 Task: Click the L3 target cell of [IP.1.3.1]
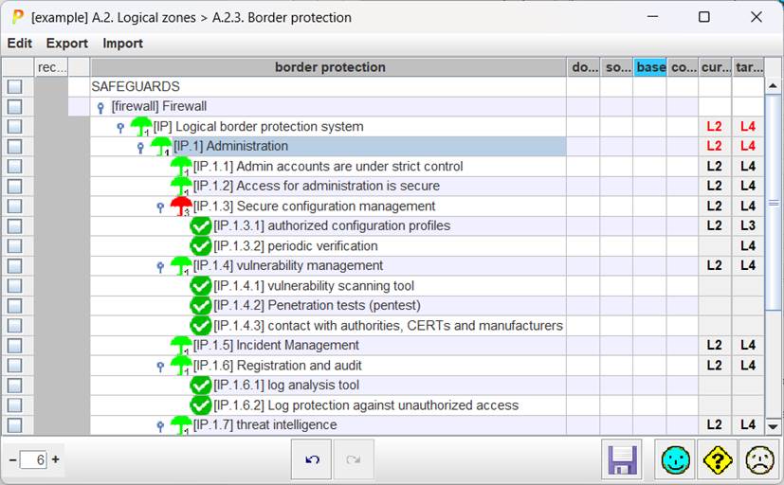tap(748, 225)
